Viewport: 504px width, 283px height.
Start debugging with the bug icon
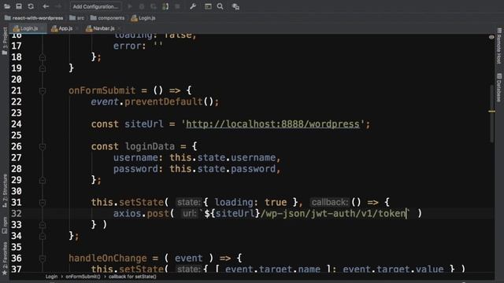[x=142, y=6]
